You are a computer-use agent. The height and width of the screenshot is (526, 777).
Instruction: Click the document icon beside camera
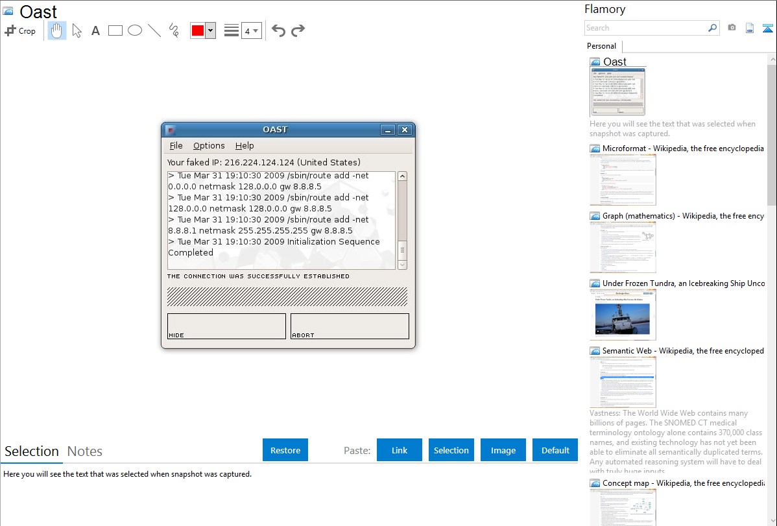coord(750,28)
